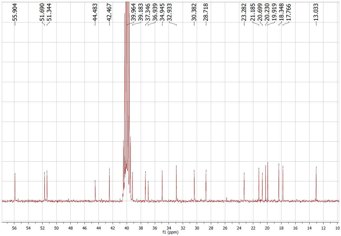
Task: Select the spectrum peak tip at 23.3 ppm
Action: [244, 173]
